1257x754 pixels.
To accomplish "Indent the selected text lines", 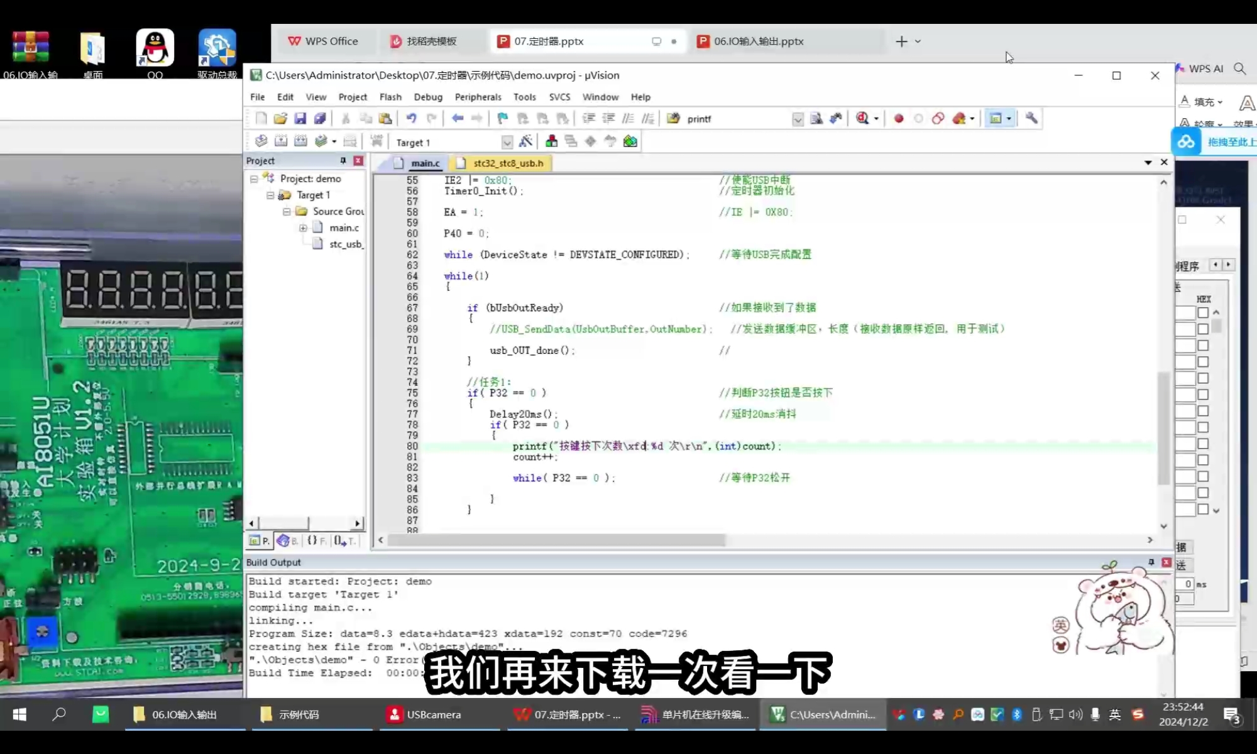I will (x=588, y=118).
